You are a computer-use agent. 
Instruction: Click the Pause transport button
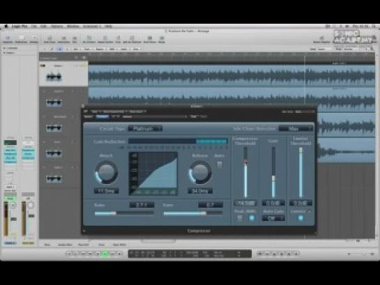point(112,254)
